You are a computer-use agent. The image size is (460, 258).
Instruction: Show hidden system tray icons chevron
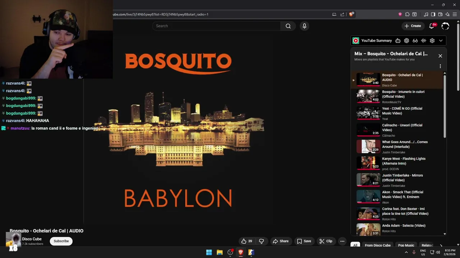click(406, 252)
